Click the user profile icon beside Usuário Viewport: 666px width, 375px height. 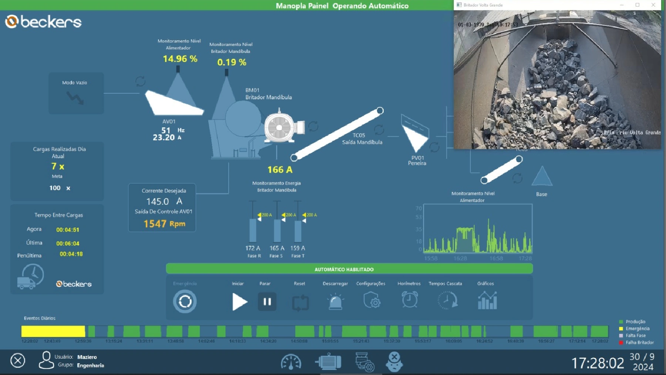[46, 360]
